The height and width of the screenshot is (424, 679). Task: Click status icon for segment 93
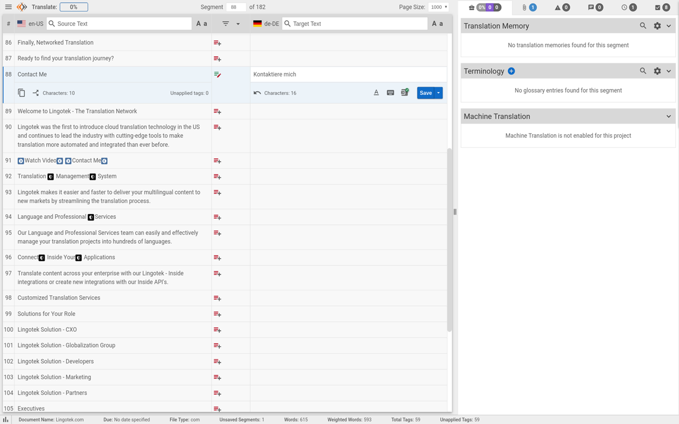(x=217, y=193)
